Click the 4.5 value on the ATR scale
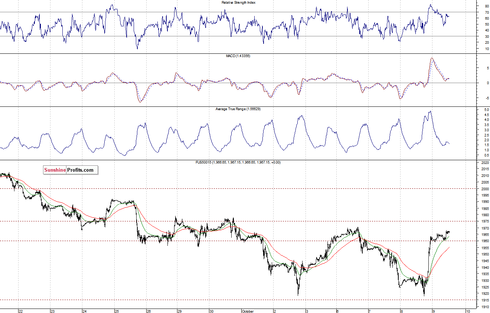The height and width of the screenshot is (313, 490). (x=486, y=115)
